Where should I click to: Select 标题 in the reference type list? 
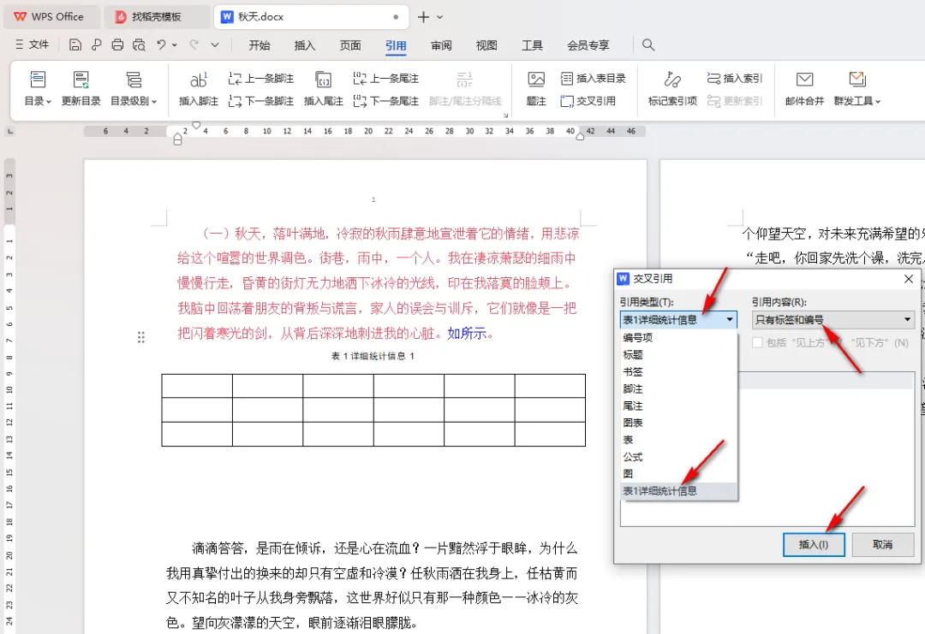[x=678, y=355]
